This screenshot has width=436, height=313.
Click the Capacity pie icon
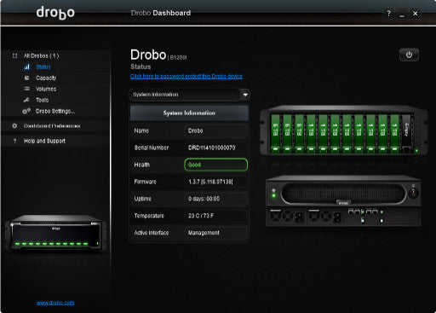[x=26, y=78]
